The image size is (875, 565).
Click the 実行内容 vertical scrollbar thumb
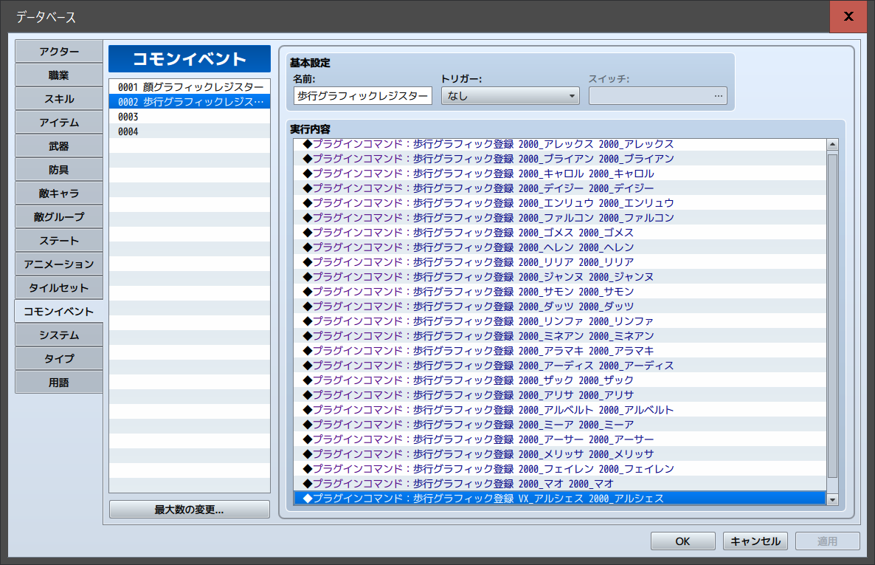833,316
